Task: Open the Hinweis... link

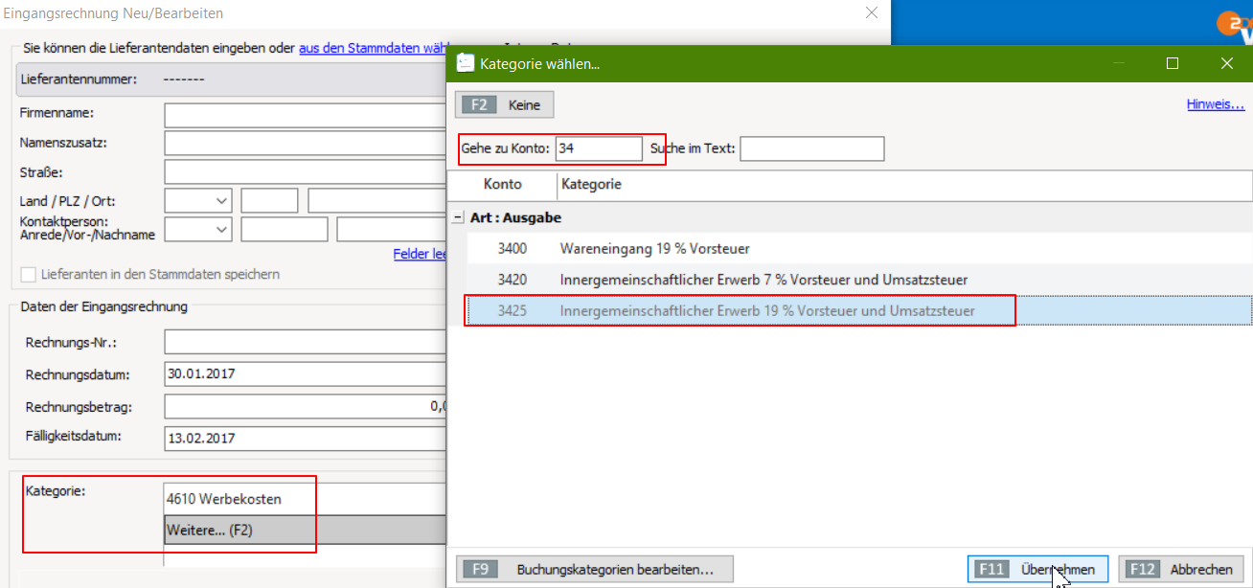Action: (1216, 104)
